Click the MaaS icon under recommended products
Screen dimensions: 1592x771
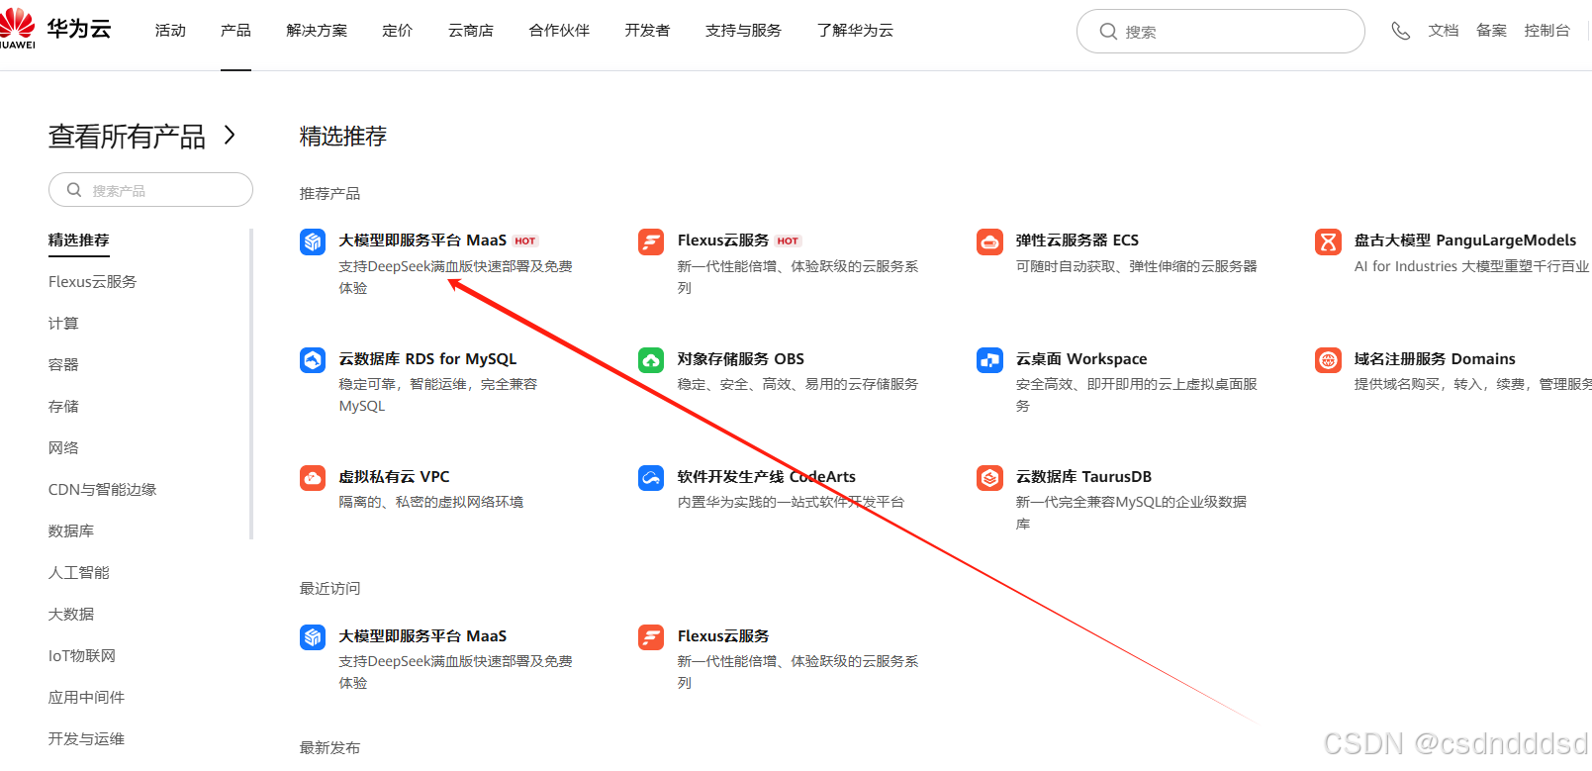click(313, 241)
